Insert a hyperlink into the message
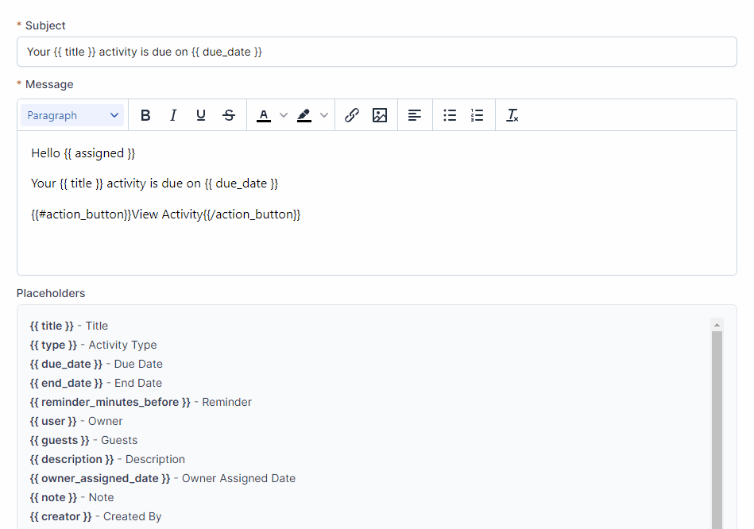The width and height of the screenshot is (754, 529). pyautogui.click(x=352, y=115)
